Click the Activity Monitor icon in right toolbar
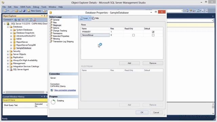 pyautogui.click(x=186, y=11)
